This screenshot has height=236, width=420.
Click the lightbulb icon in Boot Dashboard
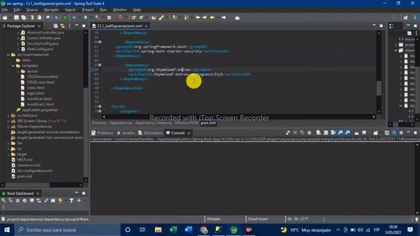coord(60,201)
